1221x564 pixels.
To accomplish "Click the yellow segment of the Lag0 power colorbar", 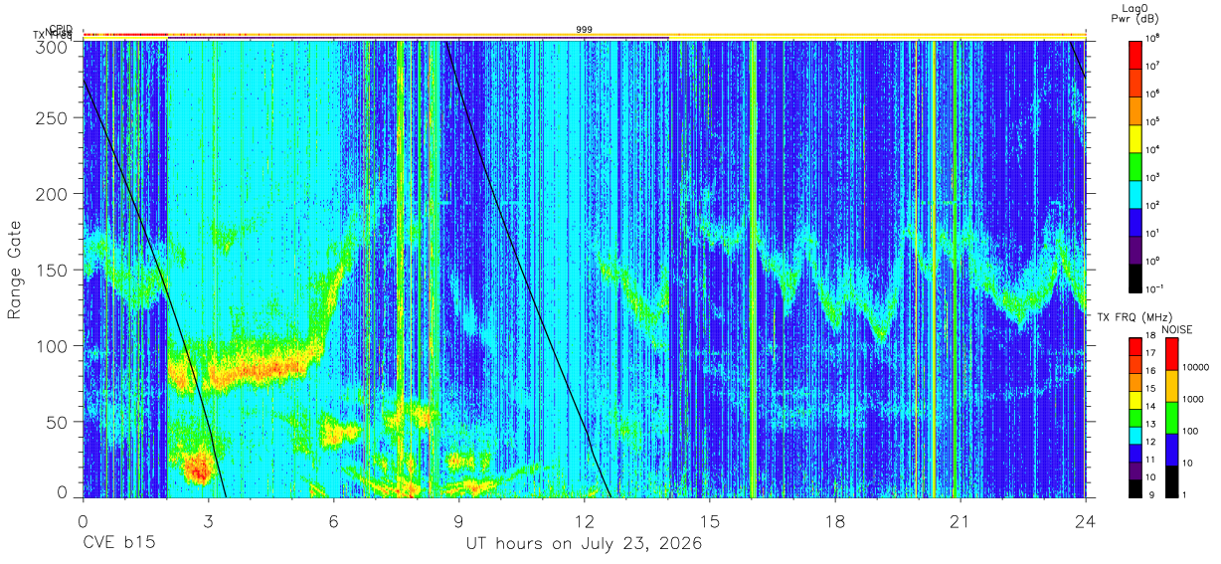I will point(1134,136).
